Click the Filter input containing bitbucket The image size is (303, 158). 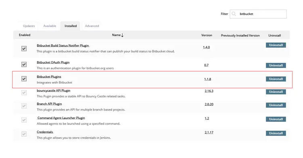point(258,14)
